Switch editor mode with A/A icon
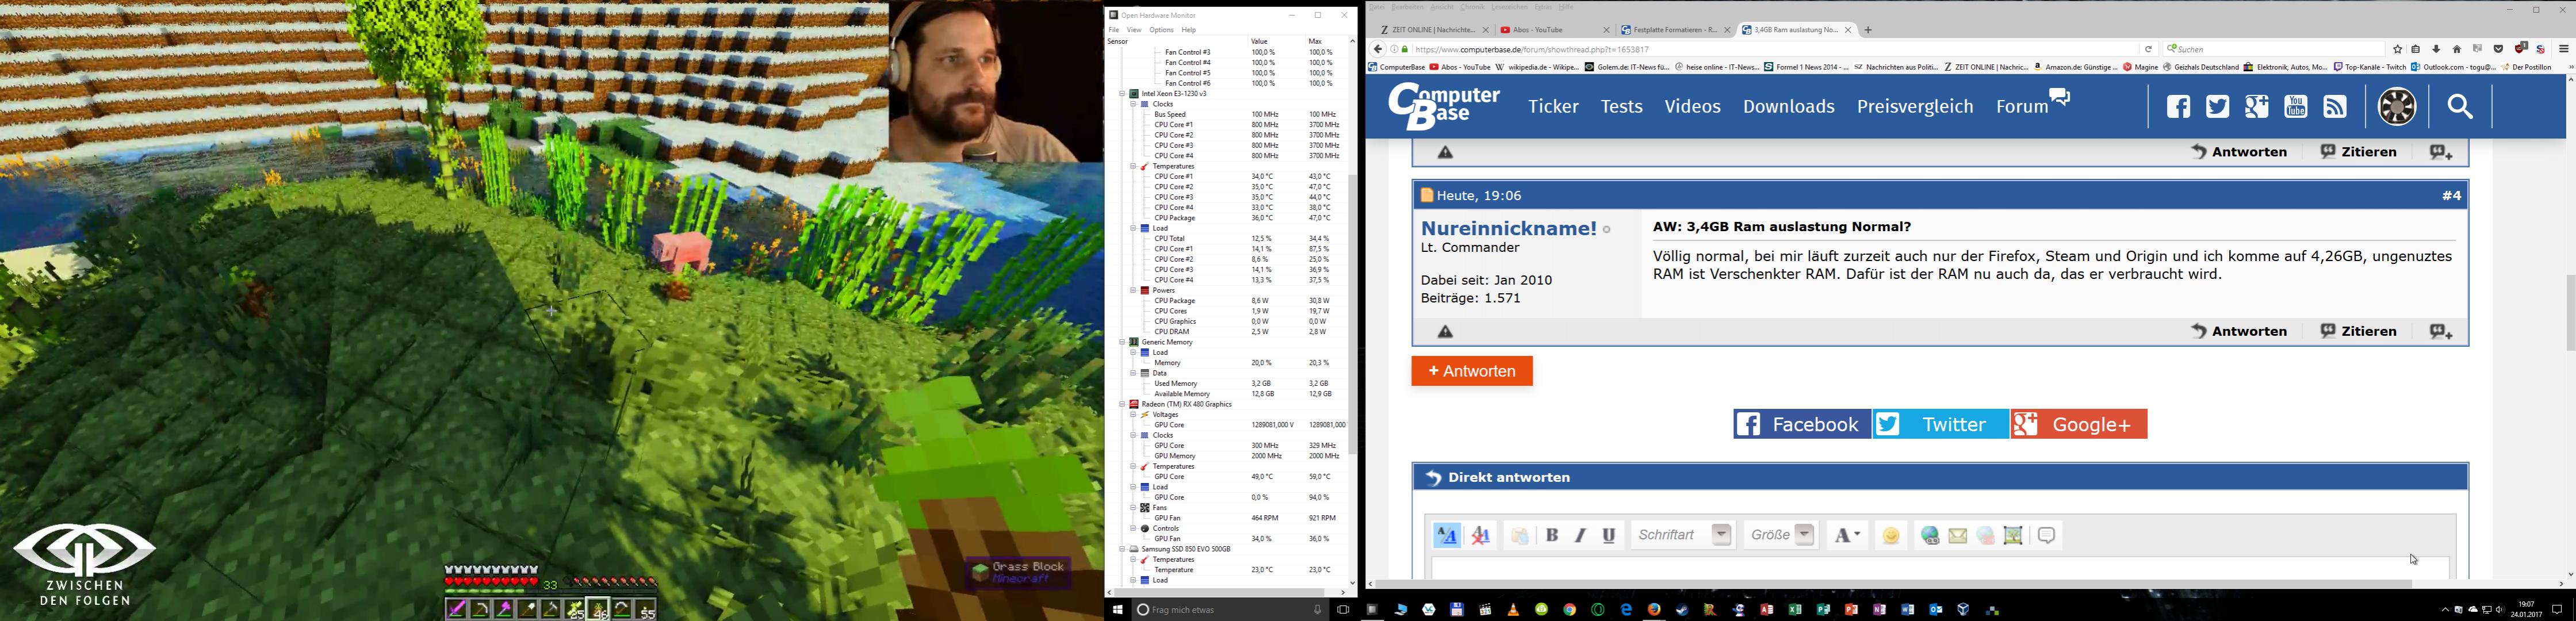This screenshot has width=2576, height=621. pos(1447,536)
